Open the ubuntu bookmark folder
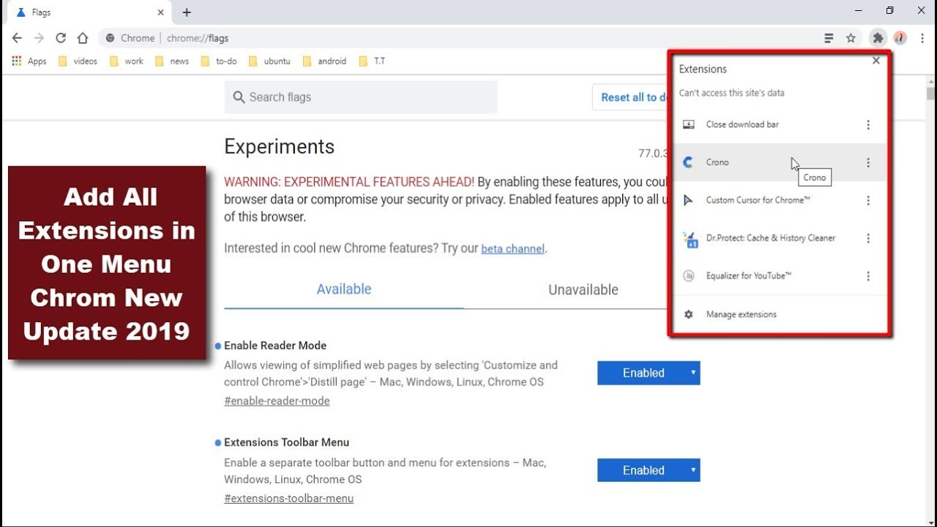 coord(269,61)
